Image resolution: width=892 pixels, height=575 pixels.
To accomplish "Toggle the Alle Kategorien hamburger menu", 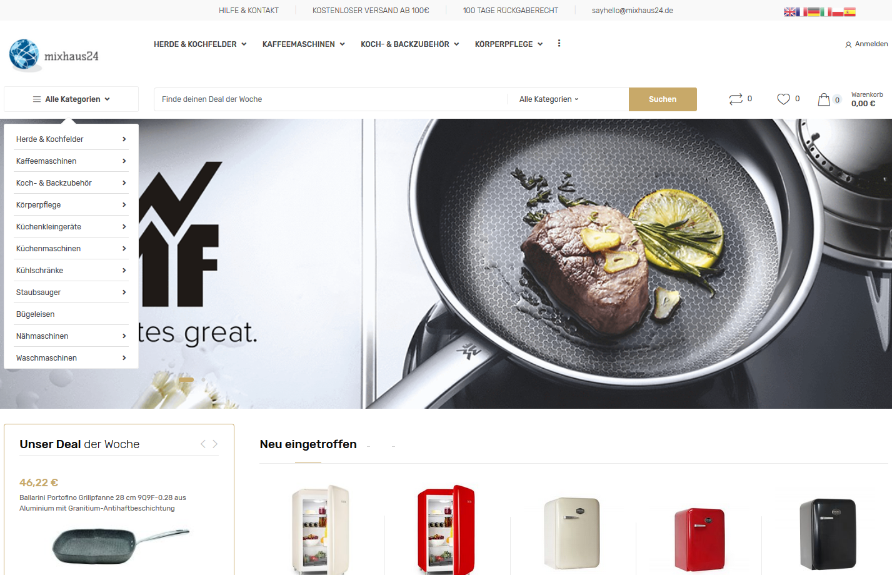I will coord(71,99).
